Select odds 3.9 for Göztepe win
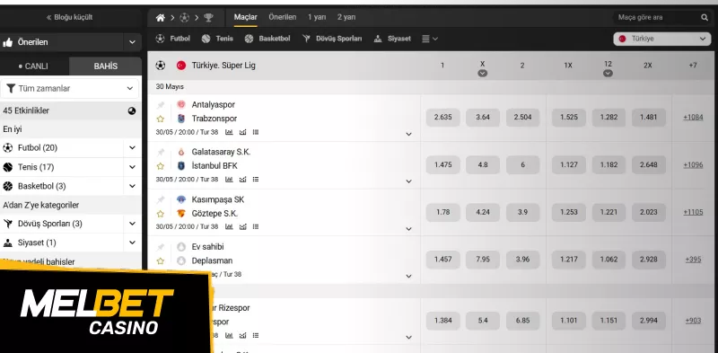Viewport: 718px width, 353px height. click(522, 212)
